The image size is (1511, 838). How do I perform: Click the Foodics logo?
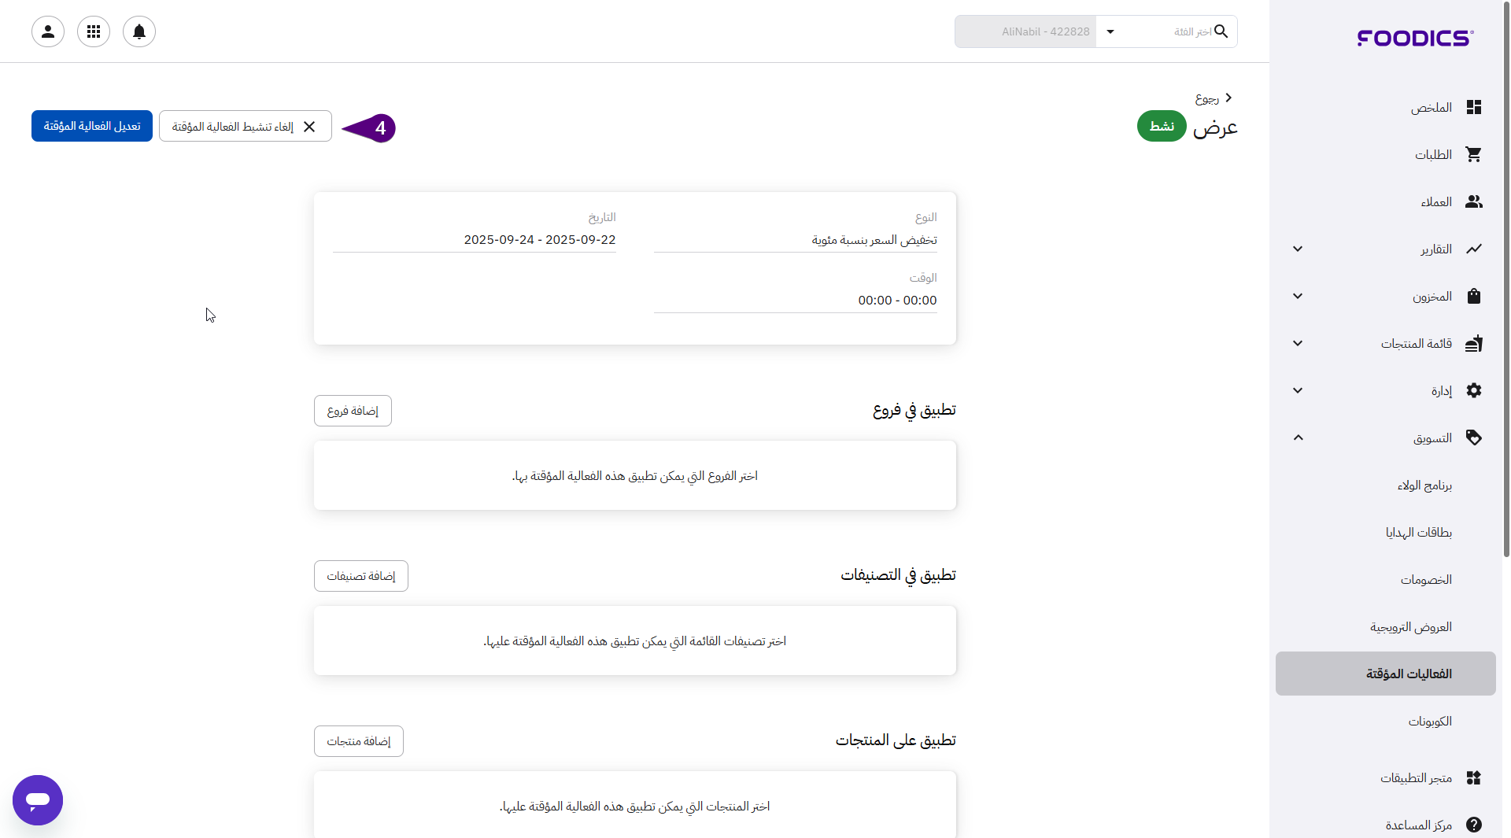[1415, 38]
